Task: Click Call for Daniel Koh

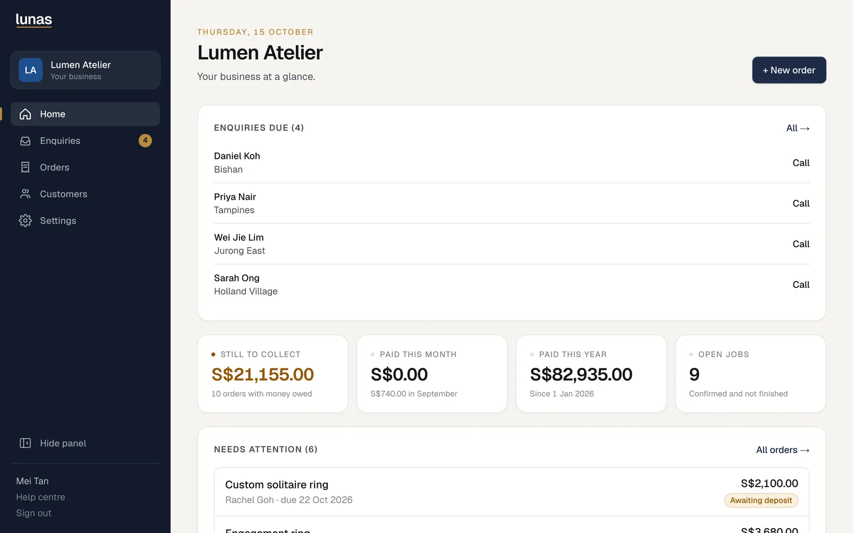Action: click(x=801, y=163)
